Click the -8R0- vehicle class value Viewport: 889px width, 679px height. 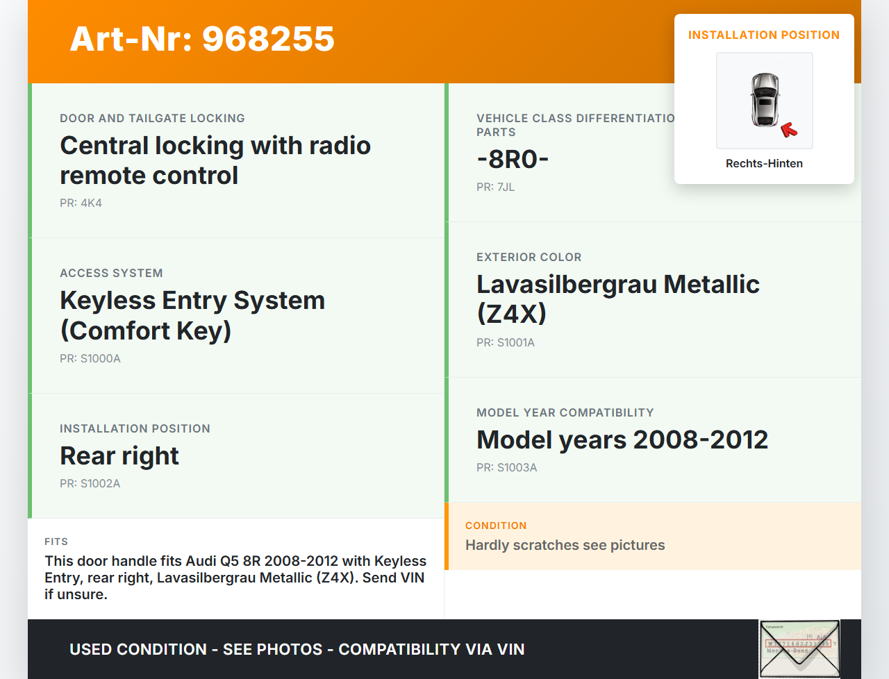[x=513, y=160]
